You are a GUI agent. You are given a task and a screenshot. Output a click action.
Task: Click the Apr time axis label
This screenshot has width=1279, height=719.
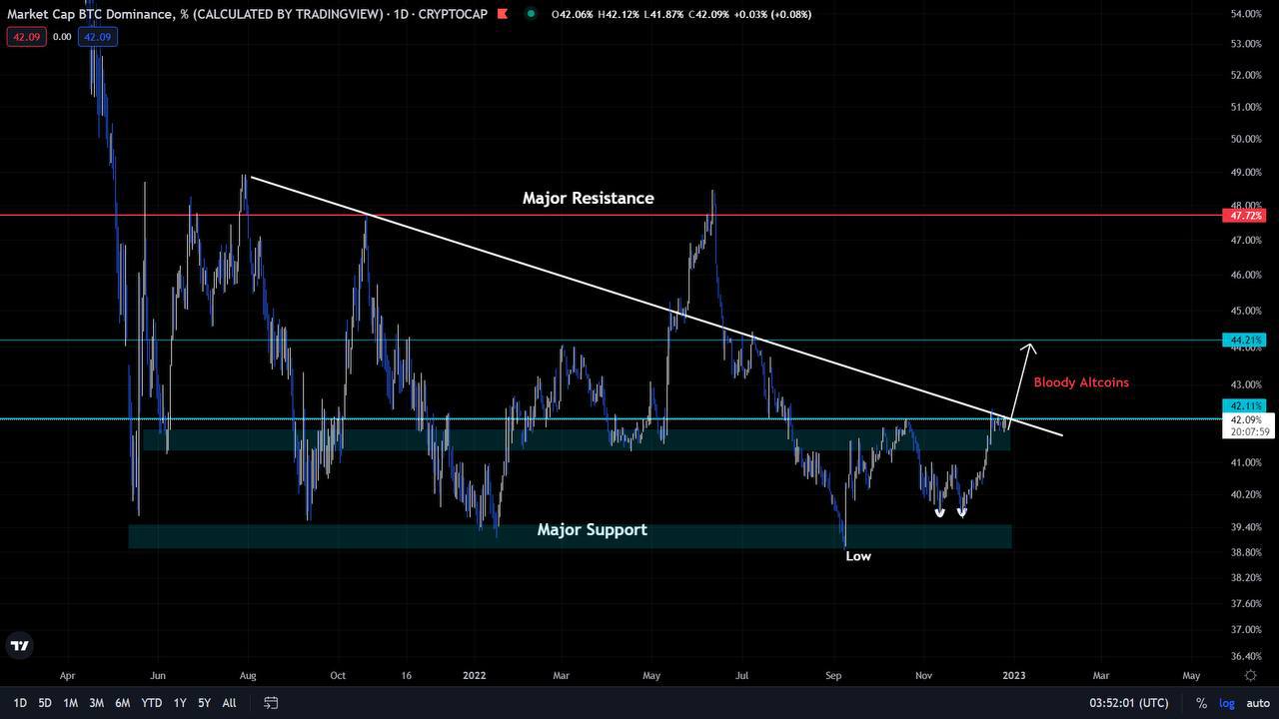(x=67, y=676)
